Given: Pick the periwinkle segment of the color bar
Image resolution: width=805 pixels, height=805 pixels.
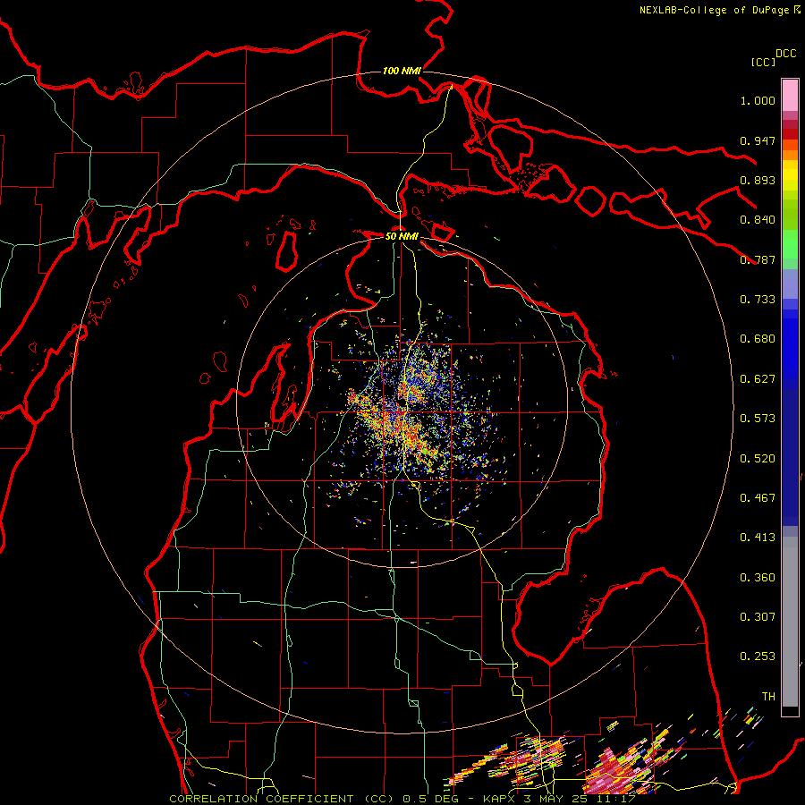Looking at the screenshot, I should point(790,284).
